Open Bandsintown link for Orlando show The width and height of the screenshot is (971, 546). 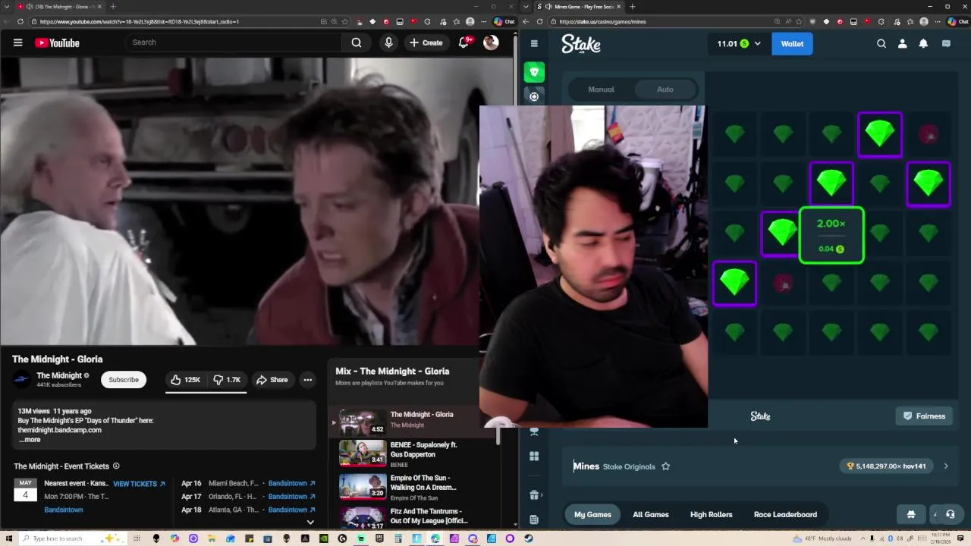292,497
